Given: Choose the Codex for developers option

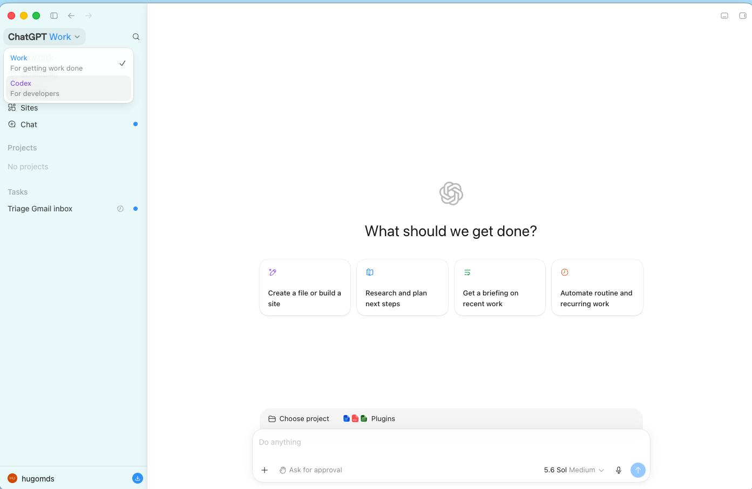Looking at the screenshot, I should point(69,88).
